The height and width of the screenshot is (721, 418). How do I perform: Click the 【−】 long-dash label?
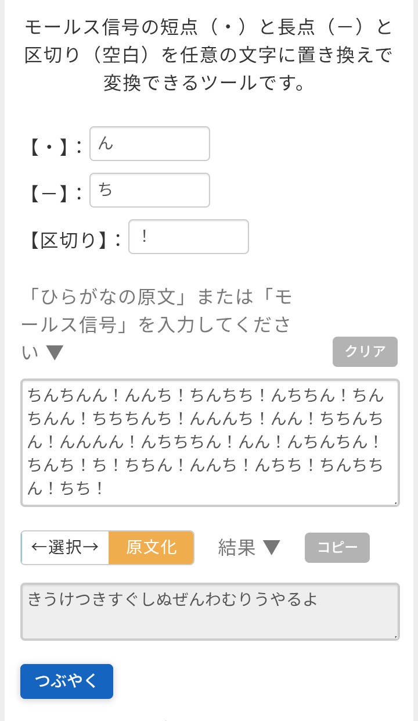(53, 192)
